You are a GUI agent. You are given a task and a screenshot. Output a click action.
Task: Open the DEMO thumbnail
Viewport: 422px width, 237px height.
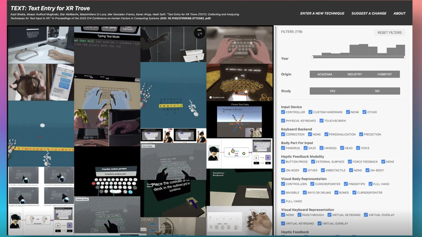173,226
